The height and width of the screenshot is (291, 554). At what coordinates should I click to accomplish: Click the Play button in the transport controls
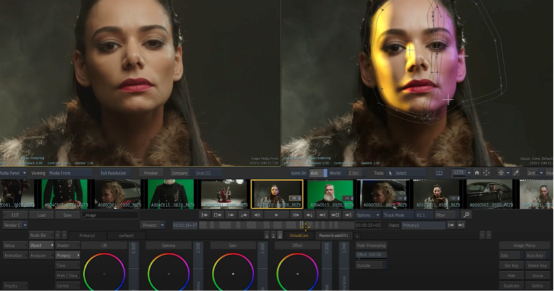point(276,215)
